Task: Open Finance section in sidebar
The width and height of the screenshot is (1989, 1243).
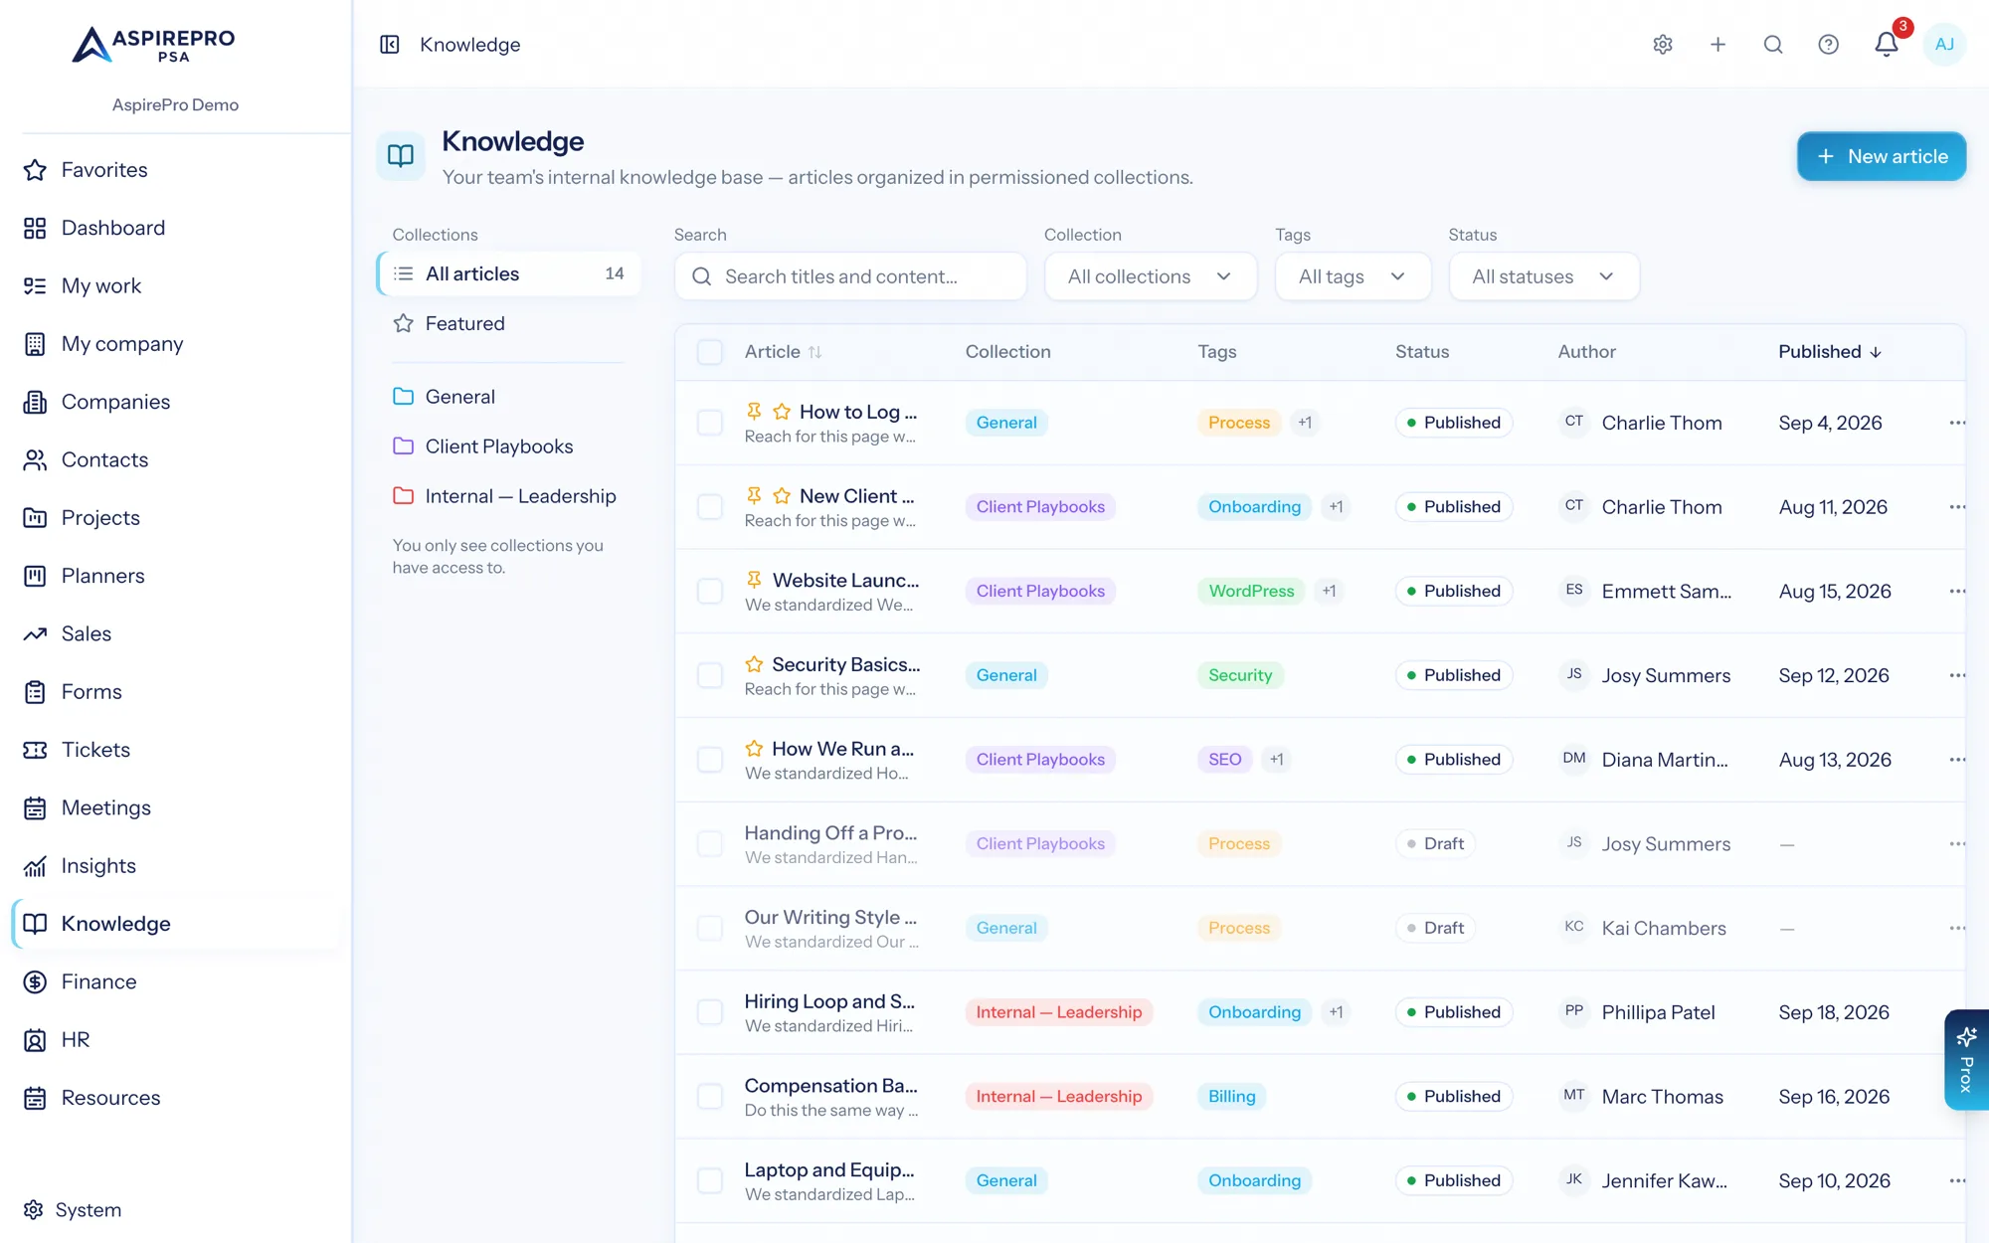Action: 98,981
